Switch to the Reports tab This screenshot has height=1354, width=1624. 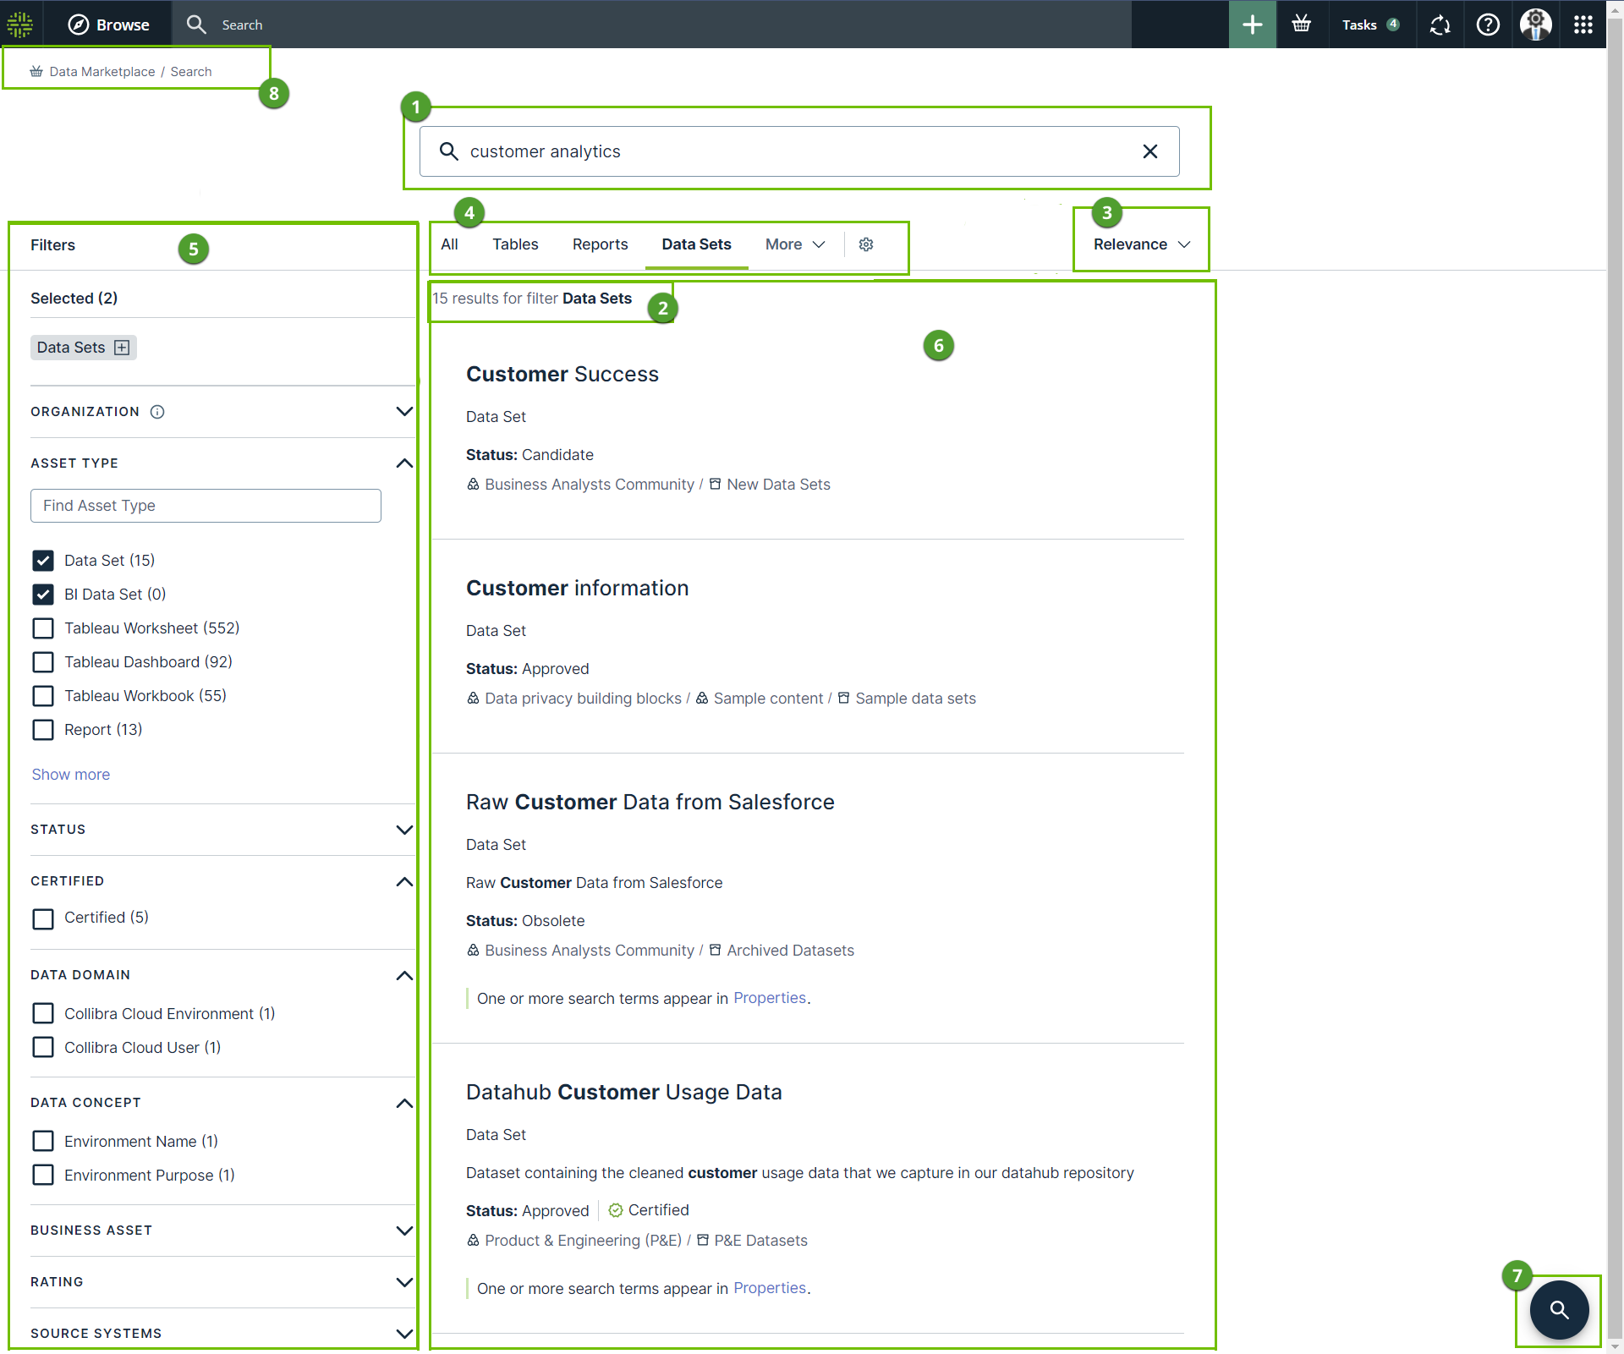[x=600, y=244]
